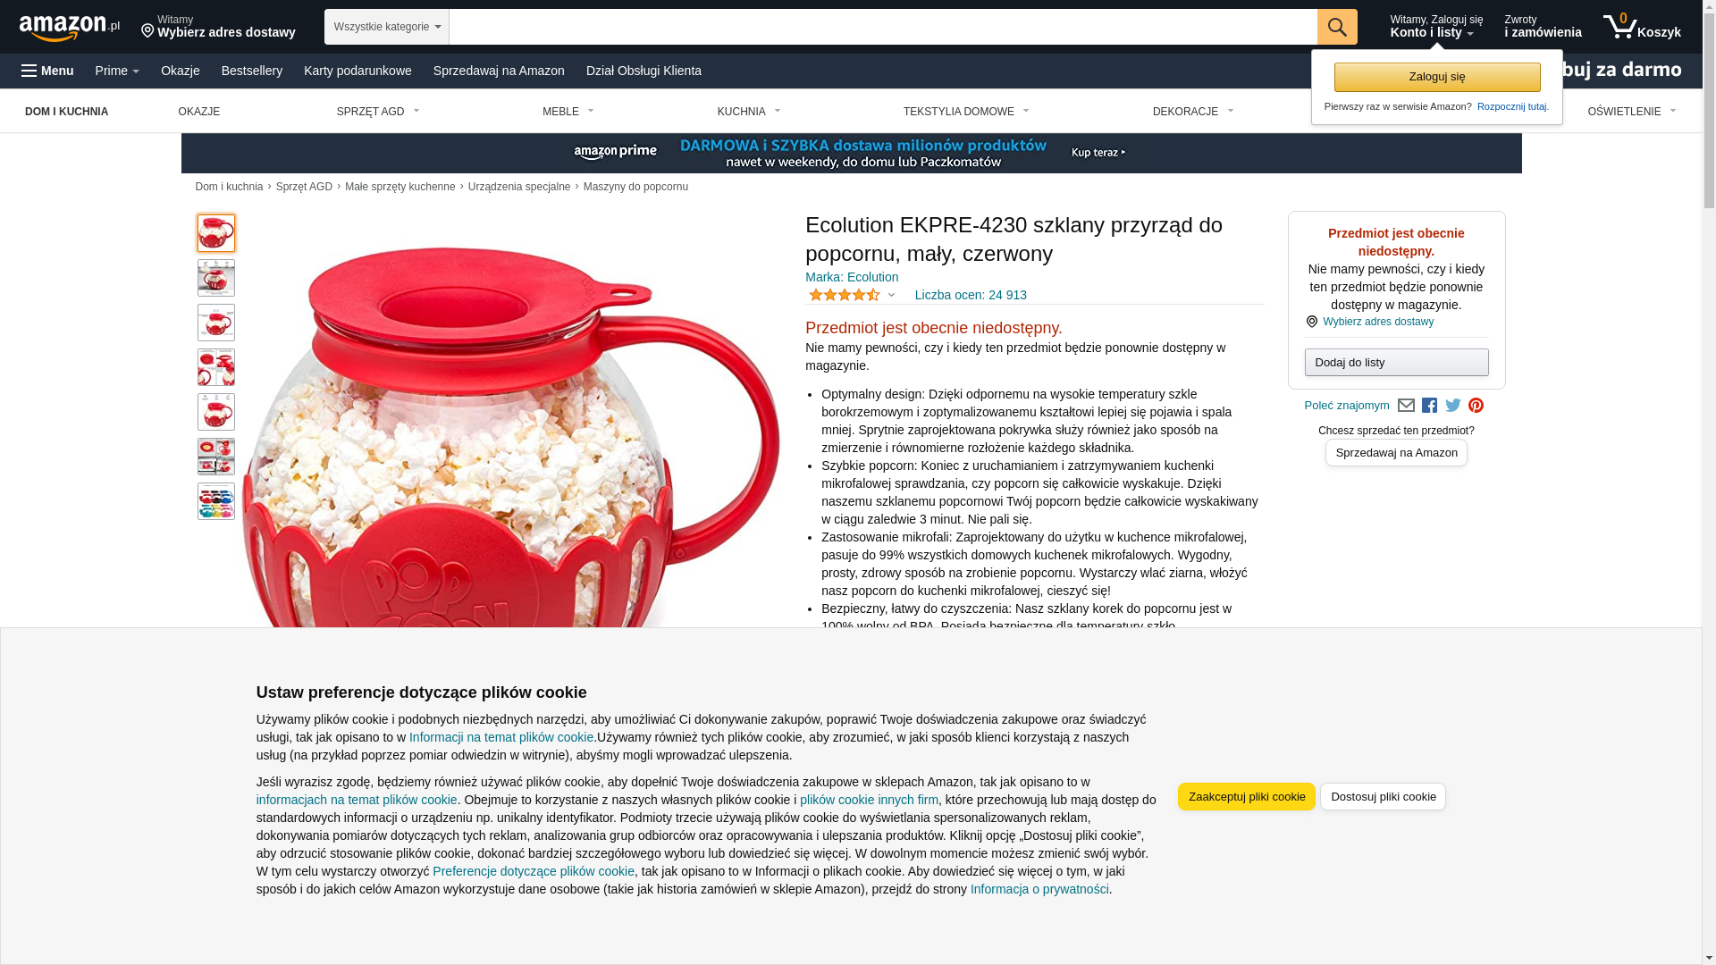The image size is (1716, 965).
Task: Go to the Amazon.pl logo home
Action: (x=70, y=28)
